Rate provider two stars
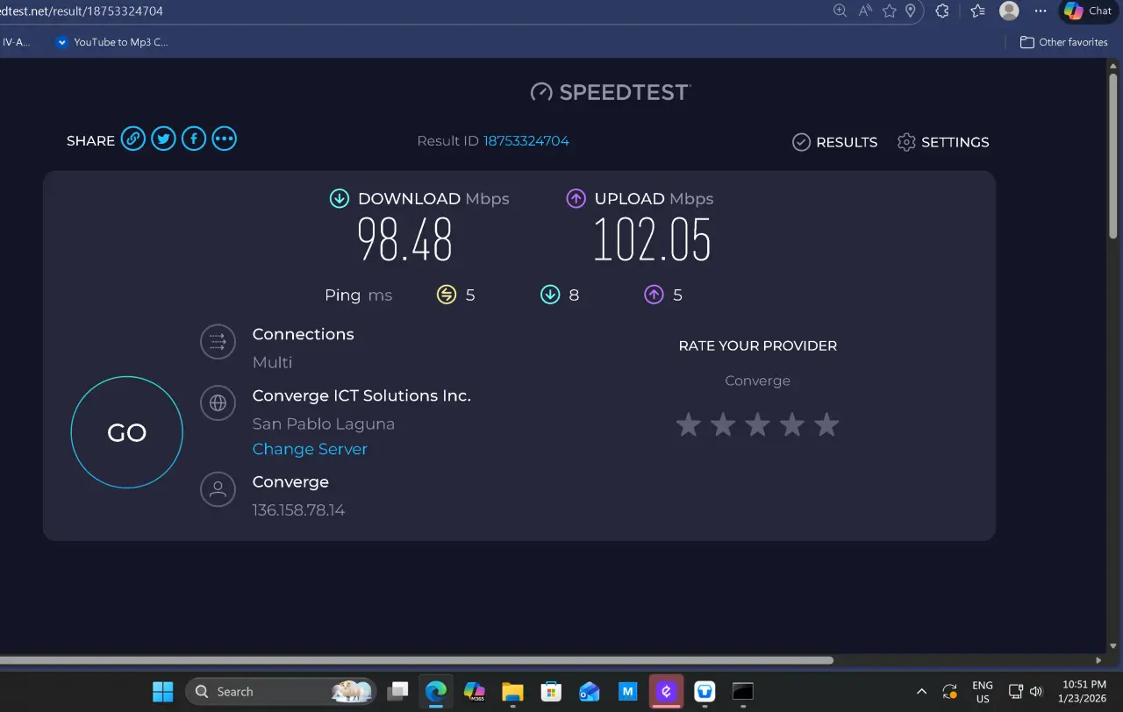 coord(723,425)
